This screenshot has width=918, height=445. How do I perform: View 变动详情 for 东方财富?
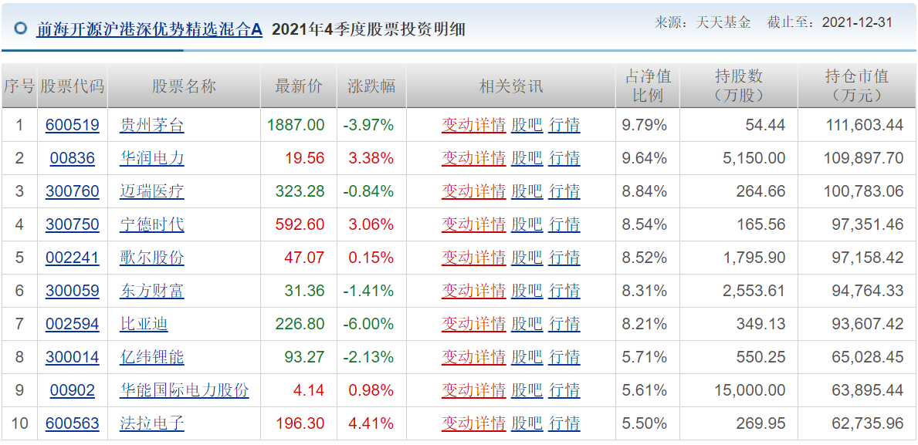pos(473,291)
